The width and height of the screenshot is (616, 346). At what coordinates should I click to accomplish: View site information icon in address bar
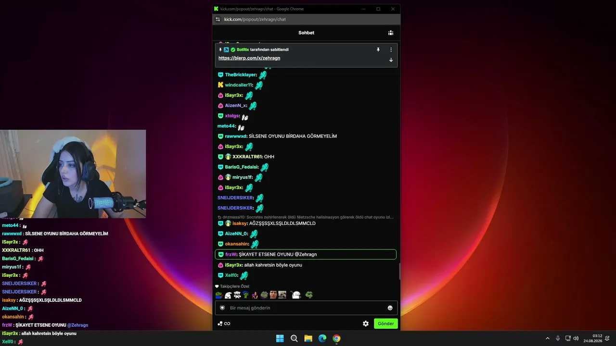218,19
